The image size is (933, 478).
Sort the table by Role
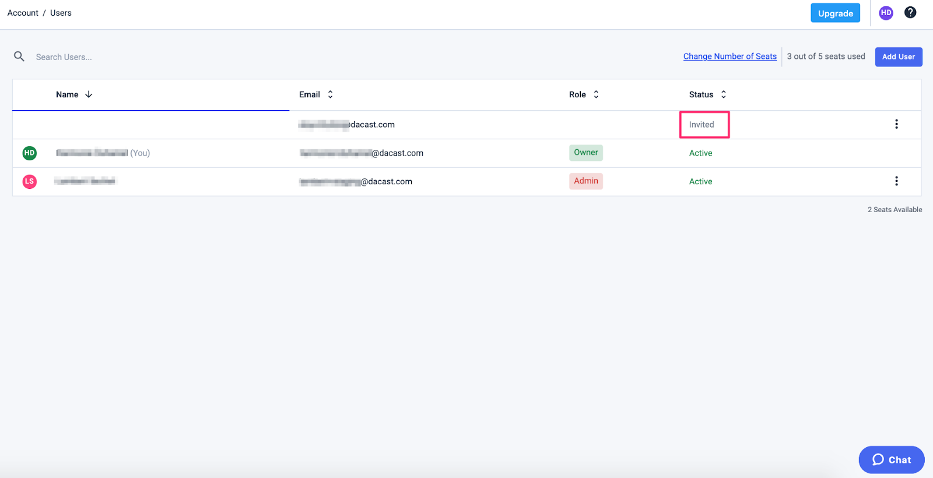[x=596, y=94]
